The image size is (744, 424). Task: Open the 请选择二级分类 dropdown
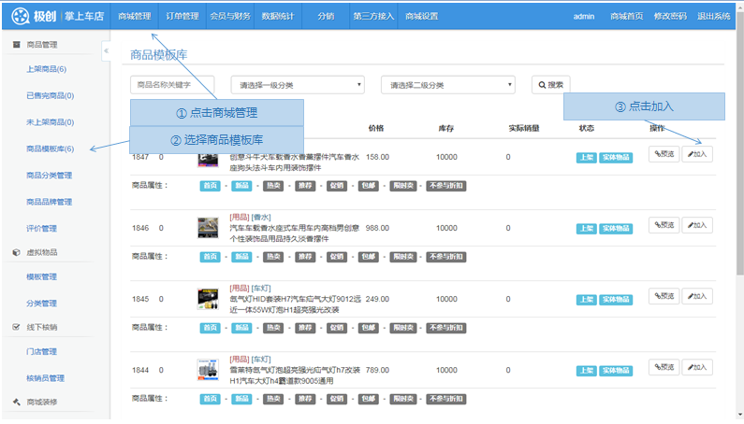coord(447,85)
